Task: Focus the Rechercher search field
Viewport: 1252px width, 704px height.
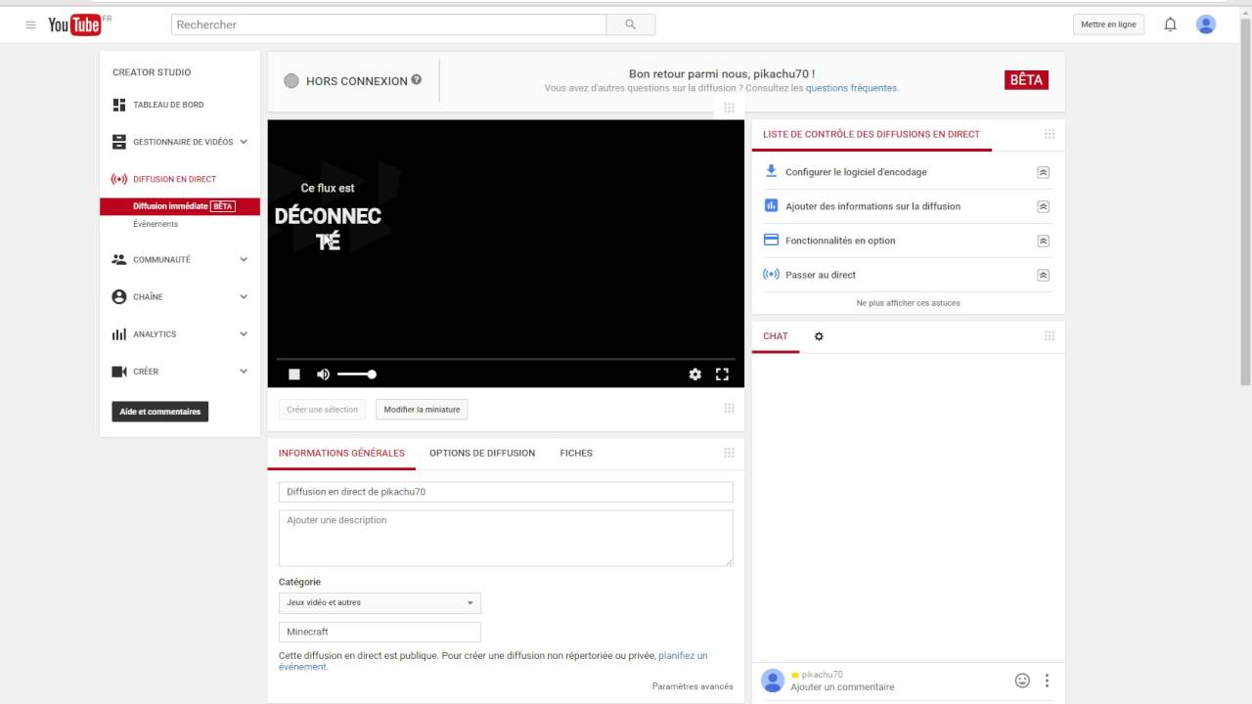Action: [x=388, y=24]
